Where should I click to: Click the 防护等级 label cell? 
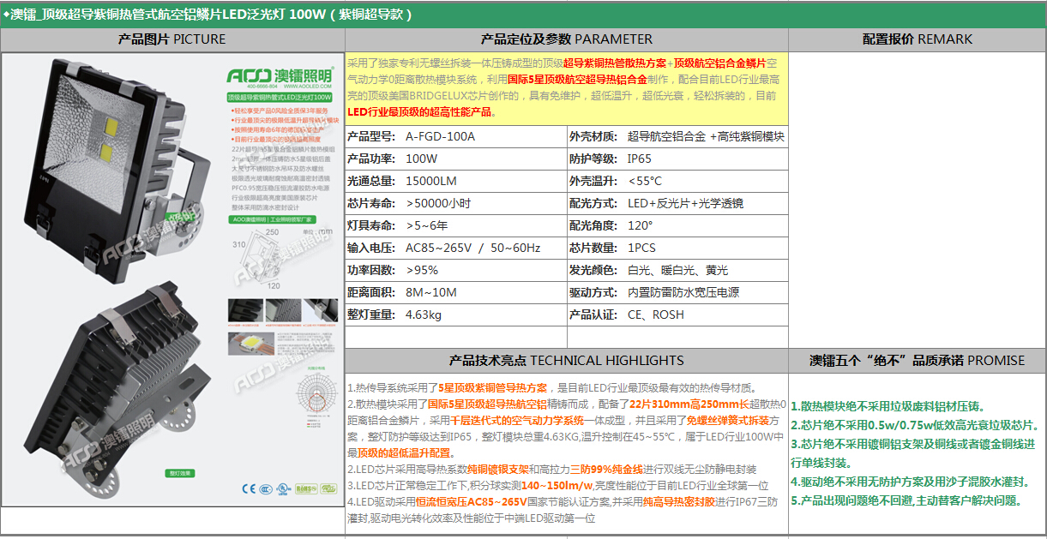click(x=593, y=159)
